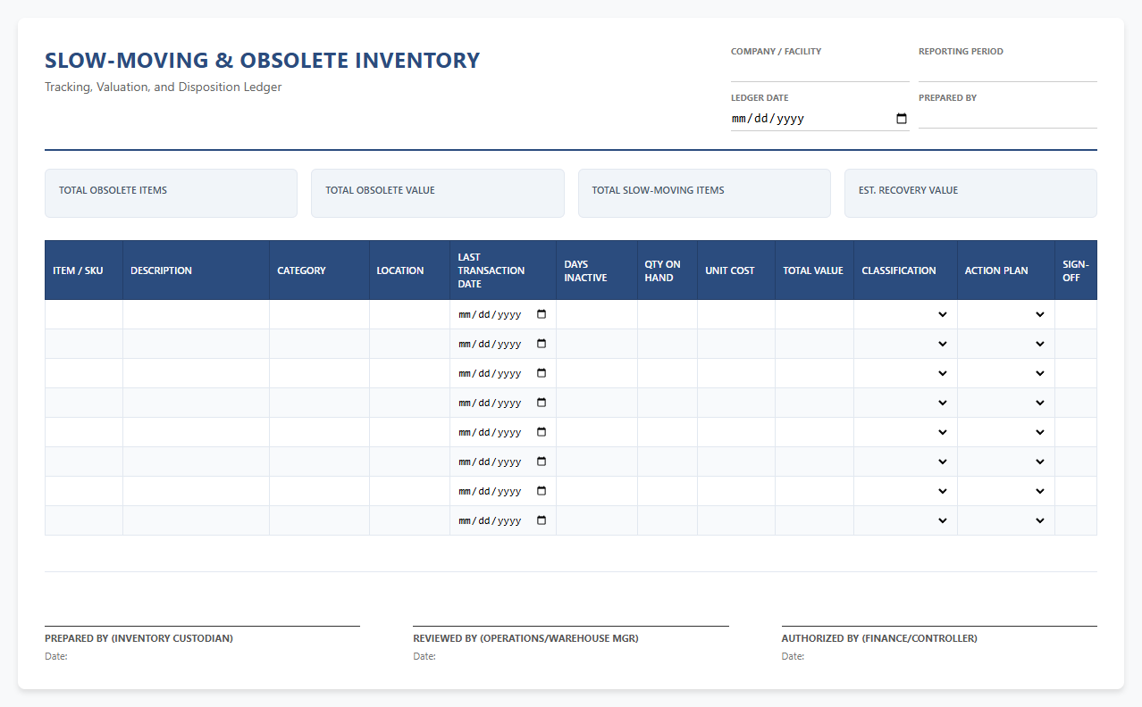This screenshot has width=1142, height=707.
Task: Select Description cell in second row
Action: pyautogui.click(x=196, y=344)
